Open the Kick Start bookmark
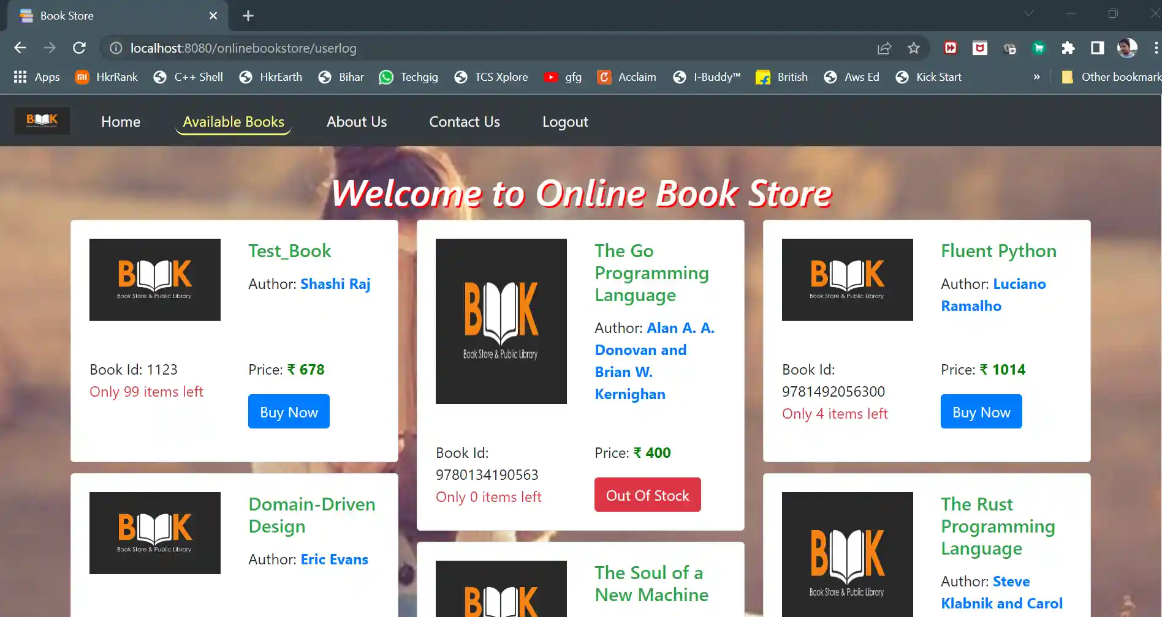1162x617 pixels. coord(928,77)
